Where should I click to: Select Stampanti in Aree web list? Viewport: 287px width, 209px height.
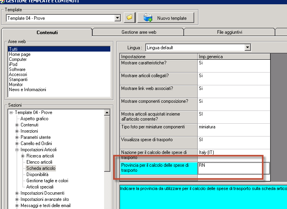[59, 79]
